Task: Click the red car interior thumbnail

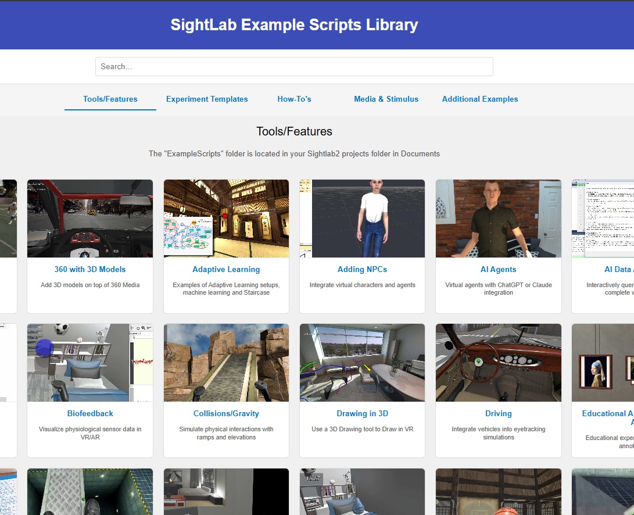Action: tap(89, 219)
